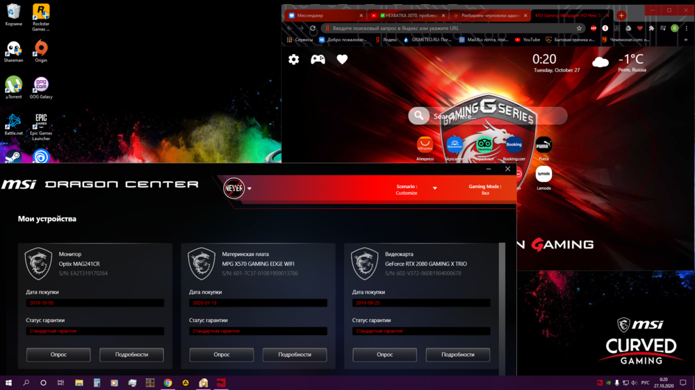
Task: Switch to the Мессенджер browser tab
Action: pyautogui.click(x=323, y=15)
